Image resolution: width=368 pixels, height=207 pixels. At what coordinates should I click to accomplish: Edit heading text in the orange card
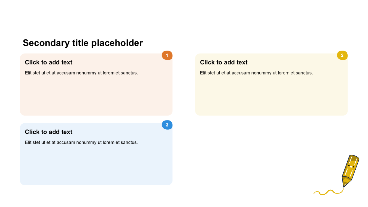[49, 62]
